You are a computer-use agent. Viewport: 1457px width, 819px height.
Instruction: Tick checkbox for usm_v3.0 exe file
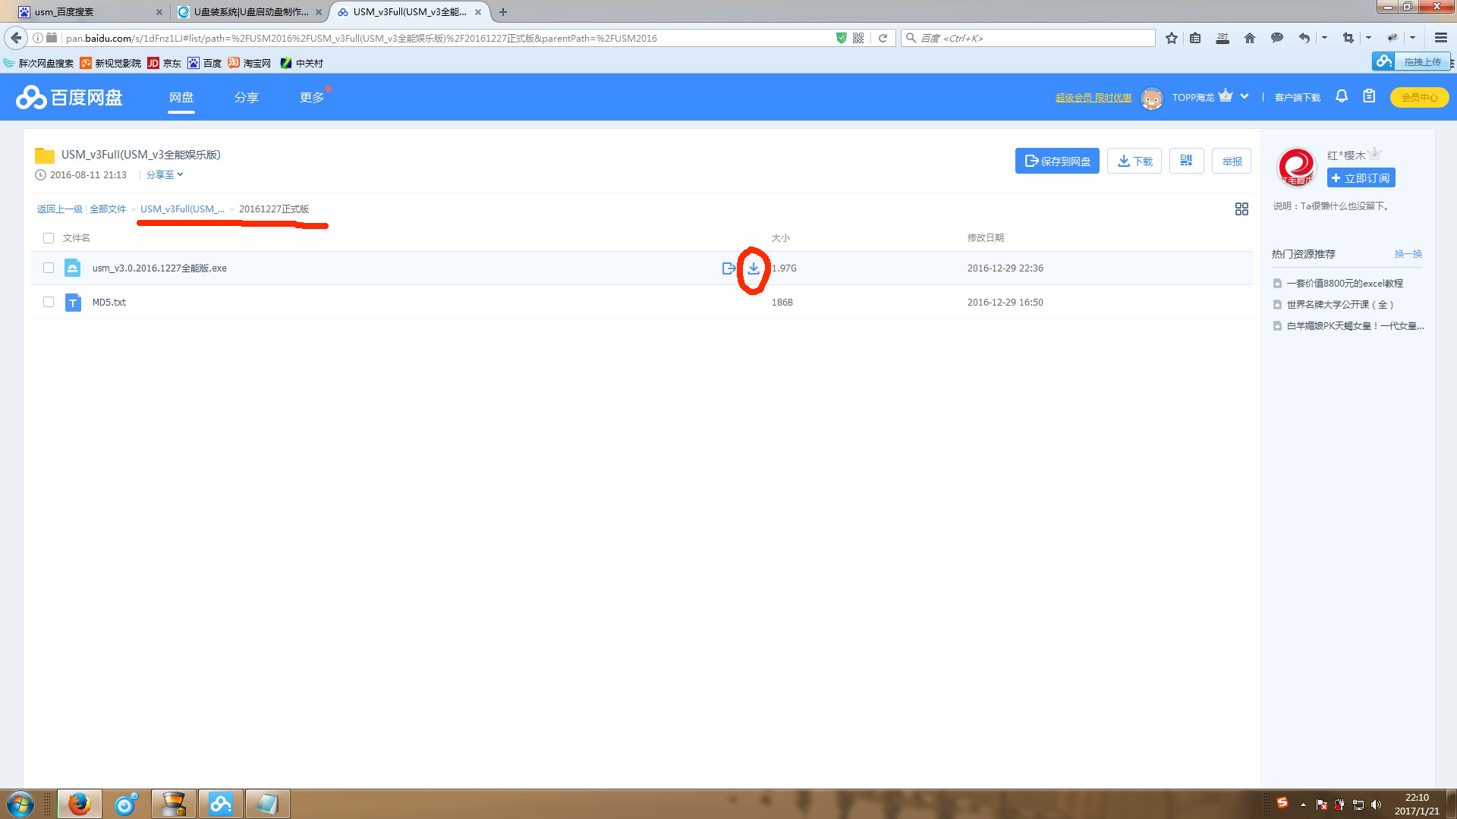click(x=49, y=268)
